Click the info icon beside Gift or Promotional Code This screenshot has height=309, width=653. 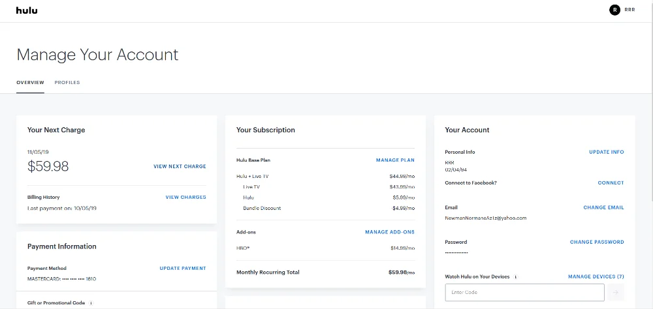coord(91,303)
